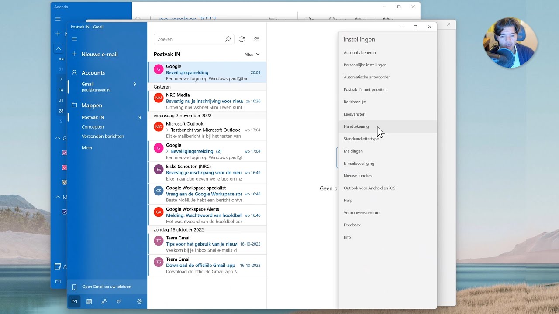This screenshot has width=559, height=314.
Task: Open the hamburger menu in the Agenda window
Action: (58, 19)
